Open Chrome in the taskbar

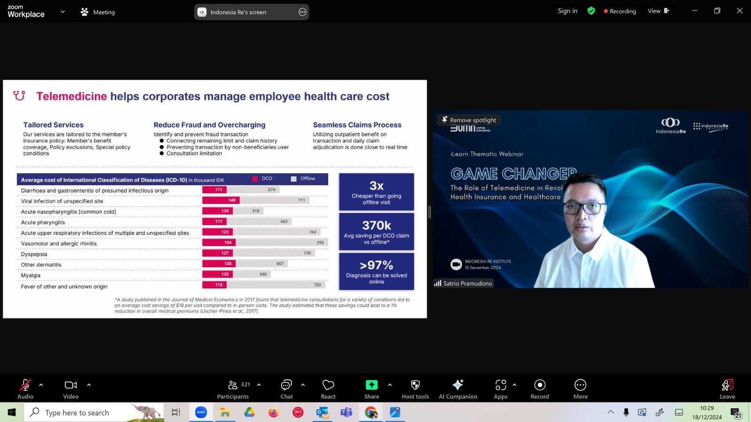click(371, 412)
